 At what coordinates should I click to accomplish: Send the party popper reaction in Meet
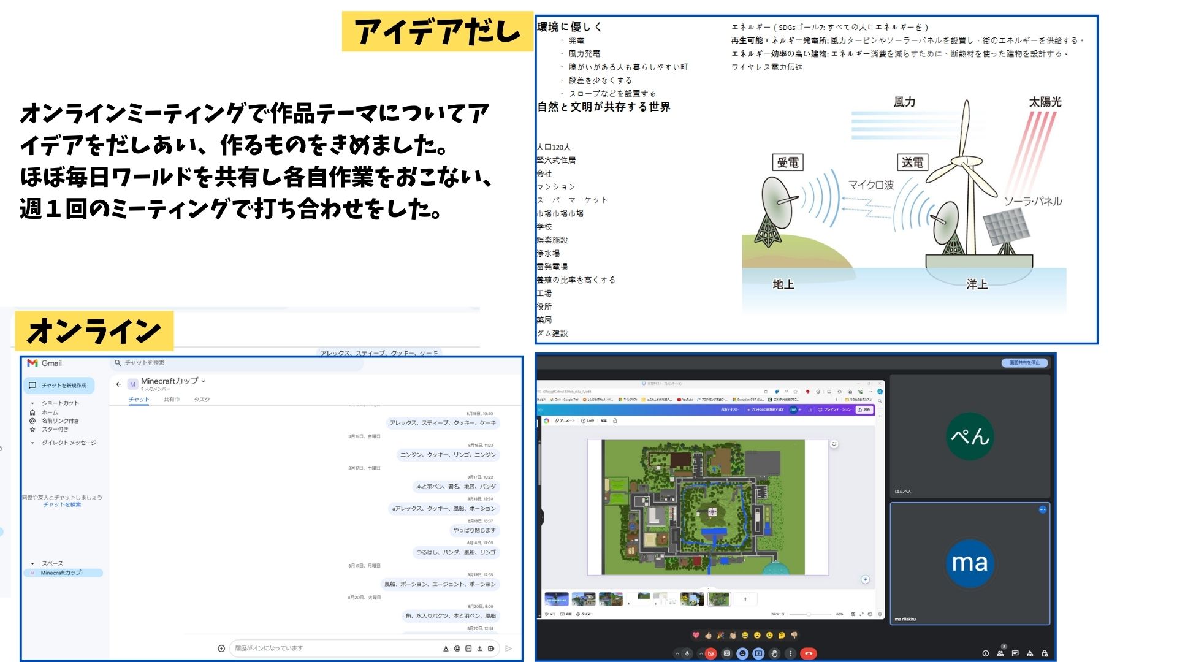tap(720, 635)
